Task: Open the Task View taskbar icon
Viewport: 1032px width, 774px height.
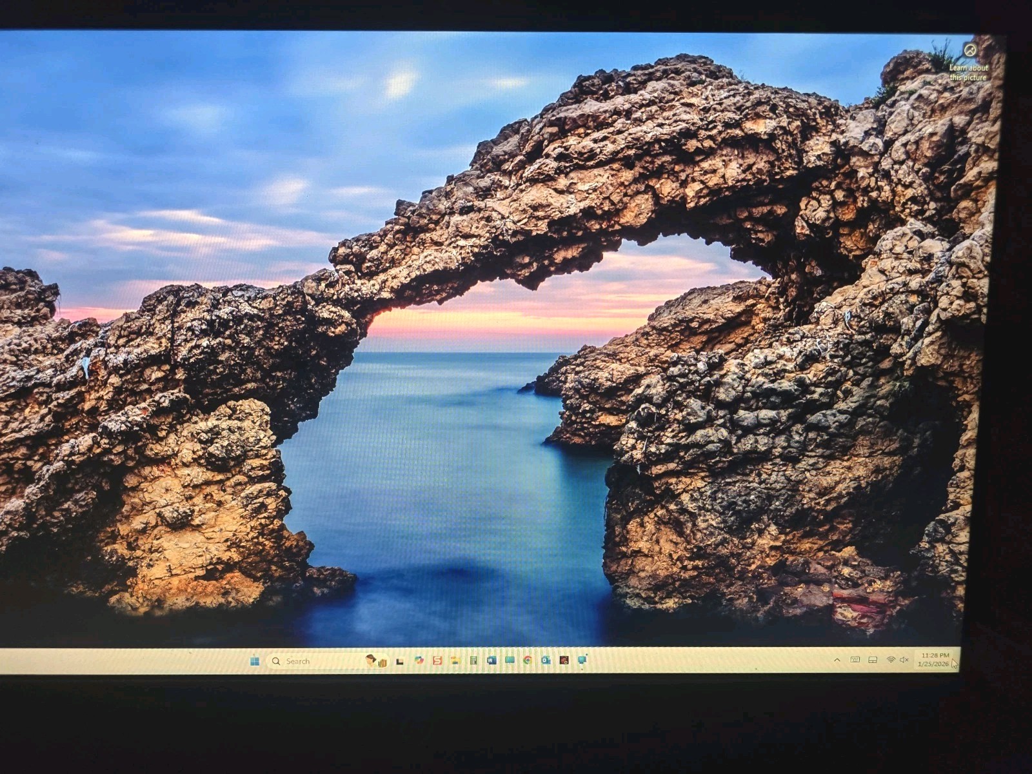Action: 400,661
